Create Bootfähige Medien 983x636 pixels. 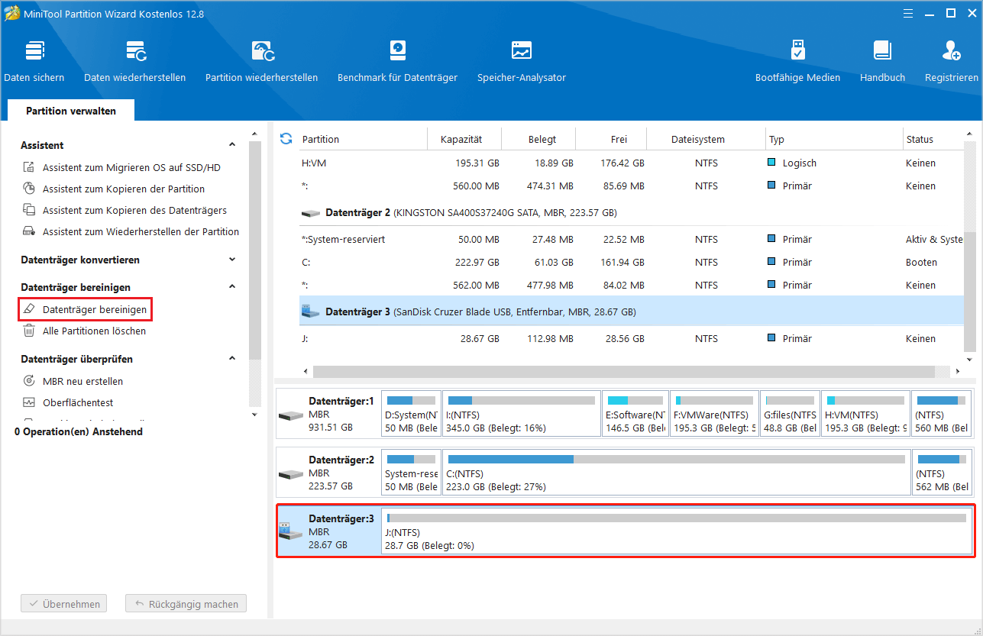(797, 61)
